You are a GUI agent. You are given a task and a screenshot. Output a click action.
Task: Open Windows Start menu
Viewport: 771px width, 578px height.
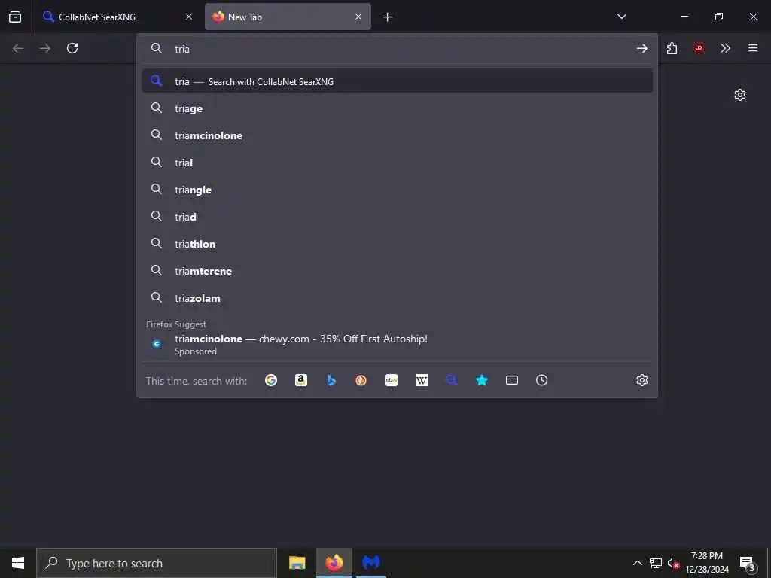pos(18,563)
